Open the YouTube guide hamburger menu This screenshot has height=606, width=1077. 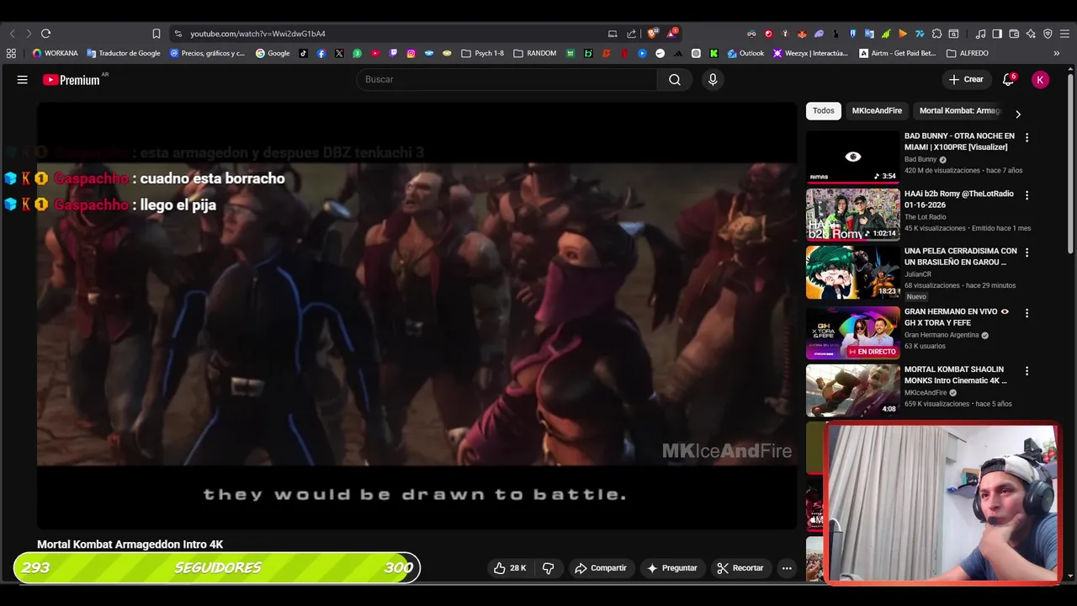[x=23, y=80]
